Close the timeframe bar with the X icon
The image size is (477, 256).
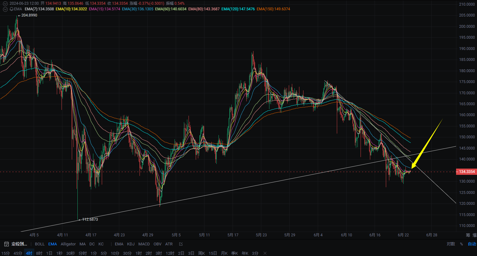tap(265, 253)
